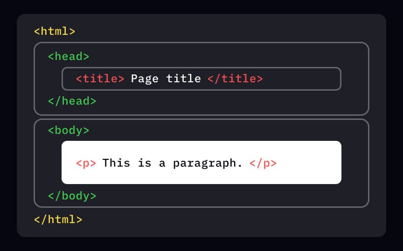Click the closing </html> tag
This screenshot has width=403, height=251.
pos(58,219)
